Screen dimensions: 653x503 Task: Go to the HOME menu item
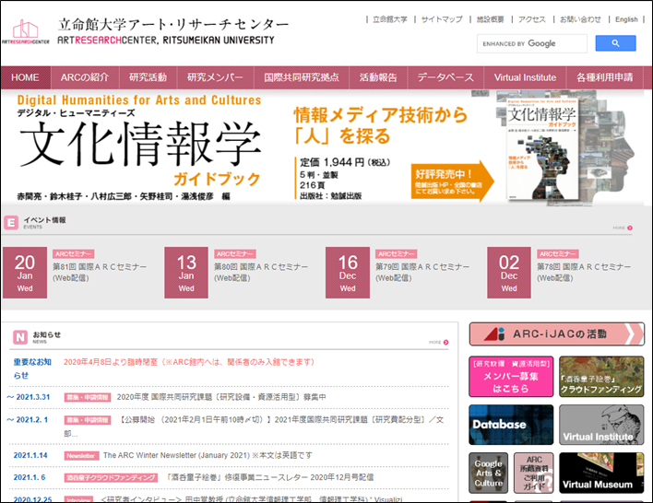coord(26,77)
